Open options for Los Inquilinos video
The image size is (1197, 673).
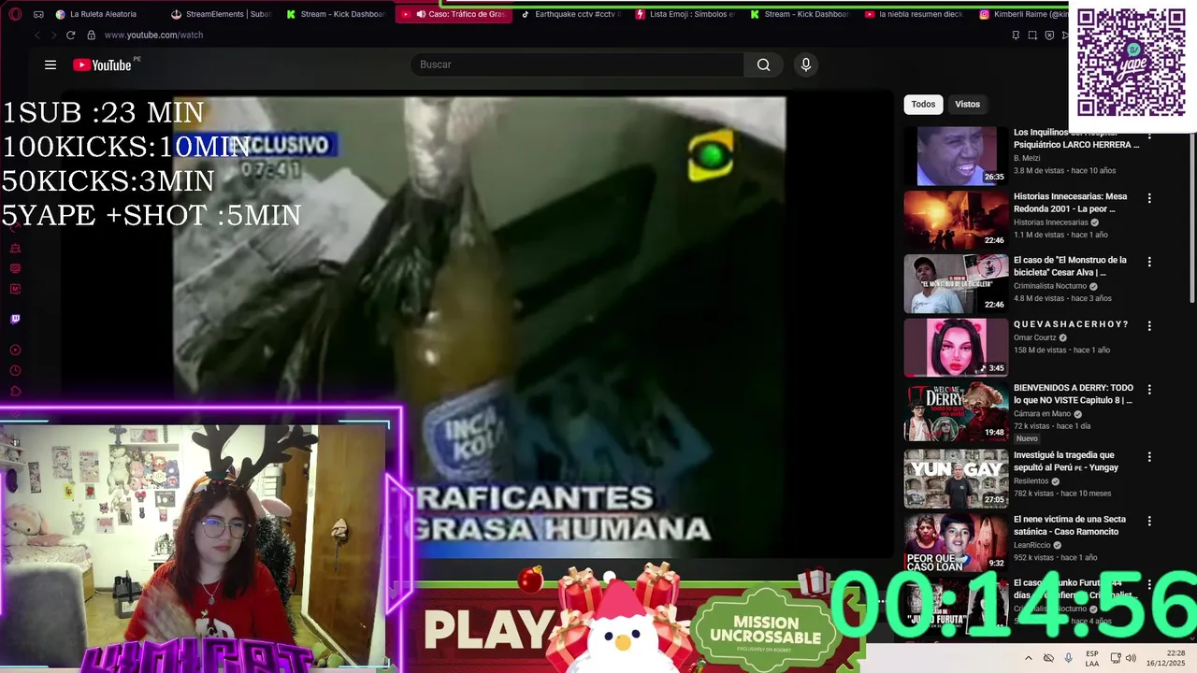pyautogui.click(x=1149, y=136)
